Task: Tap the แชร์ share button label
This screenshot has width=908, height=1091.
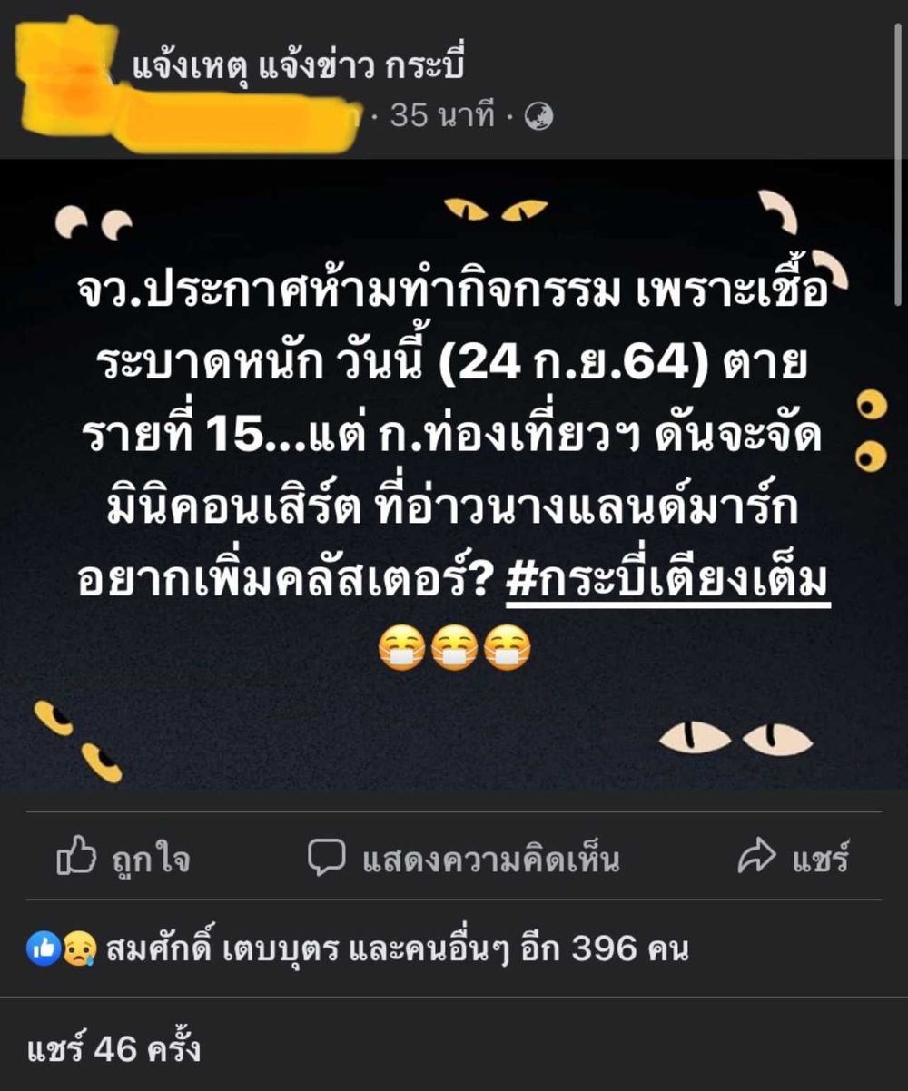Action: click(820, 858)
